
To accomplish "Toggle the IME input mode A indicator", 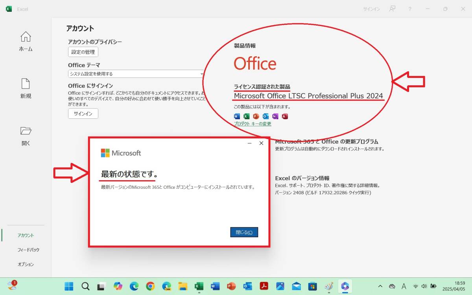I will tap(404, 286).
